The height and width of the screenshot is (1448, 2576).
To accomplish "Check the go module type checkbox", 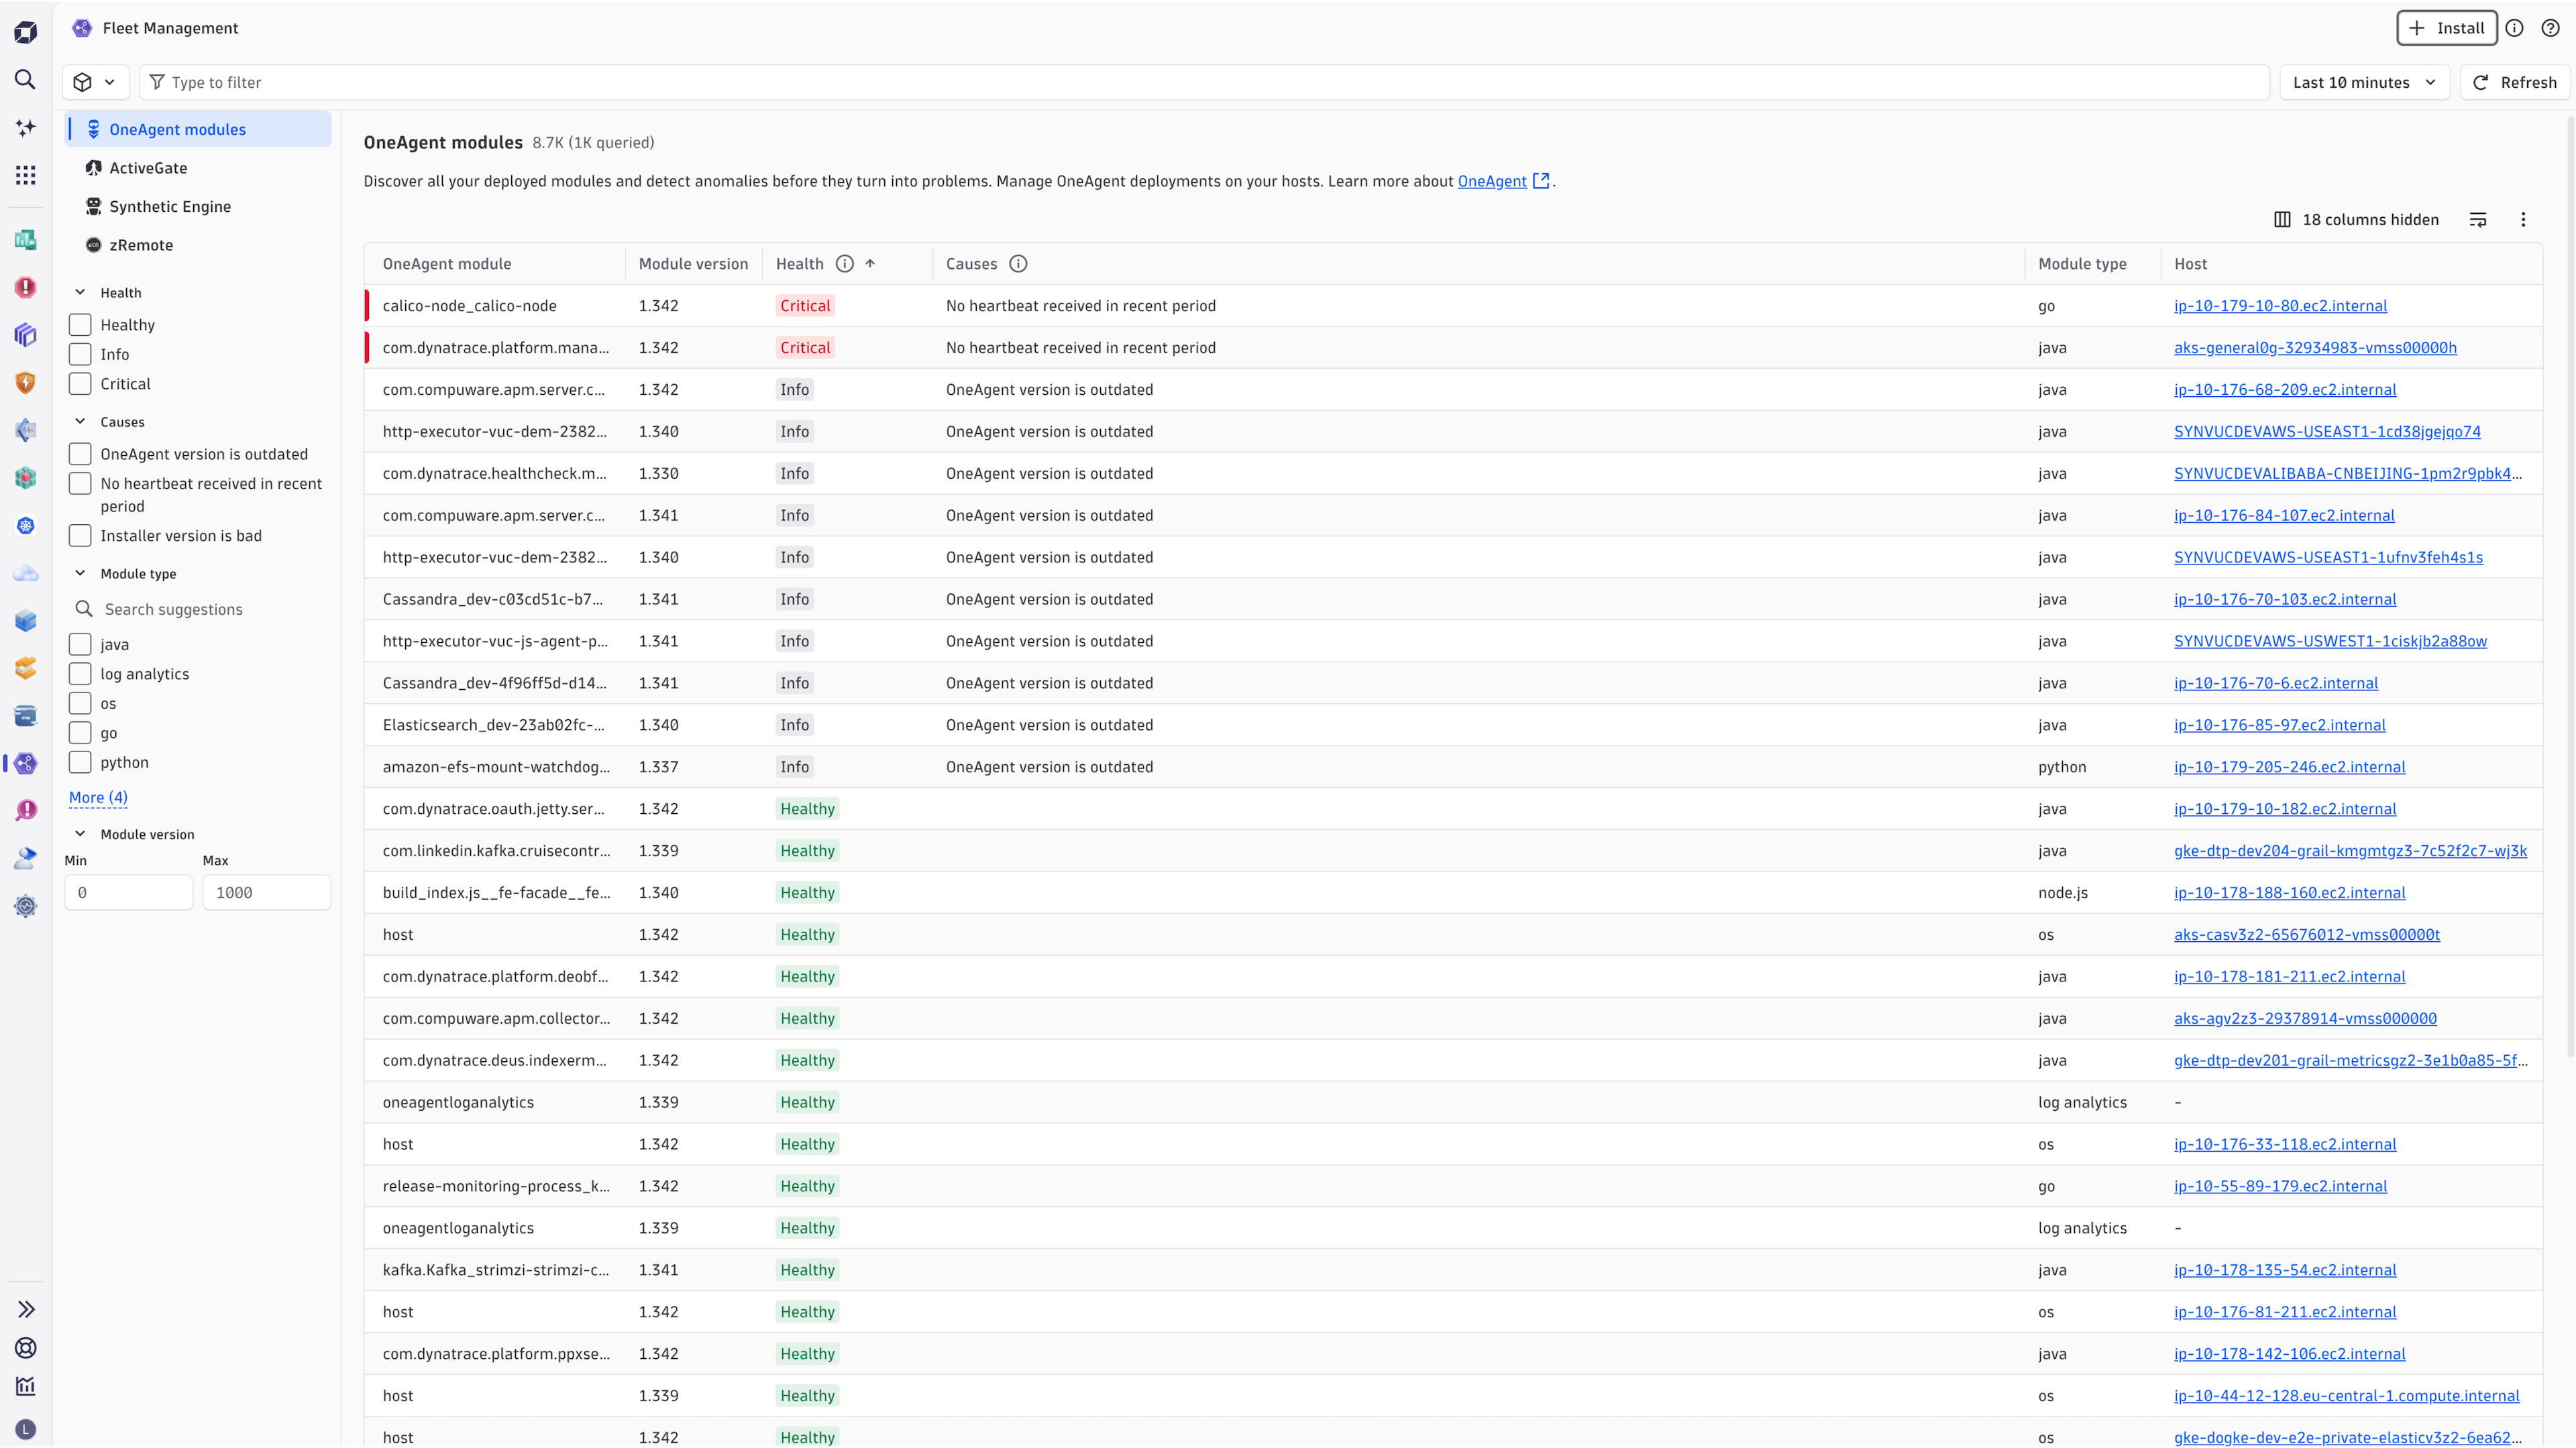I will tap(80, 733).
